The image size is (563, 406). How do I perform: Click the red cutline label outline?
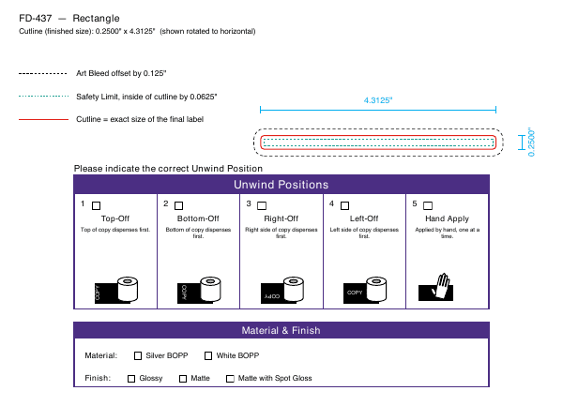(x=378, y=143)
